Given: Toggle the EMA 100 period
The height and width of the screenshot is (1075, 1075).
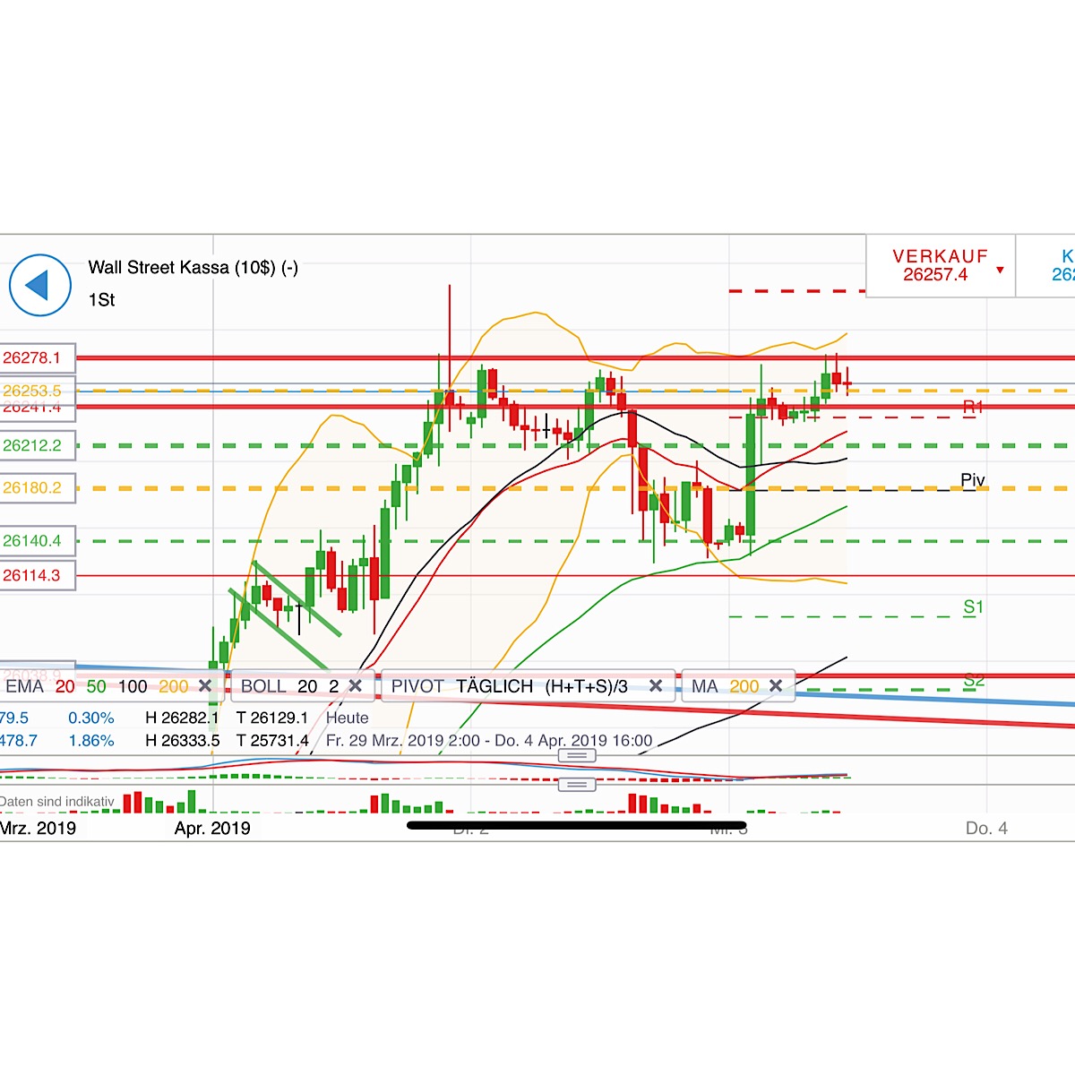Looking at the screenshot, I should tap(133, 685).
